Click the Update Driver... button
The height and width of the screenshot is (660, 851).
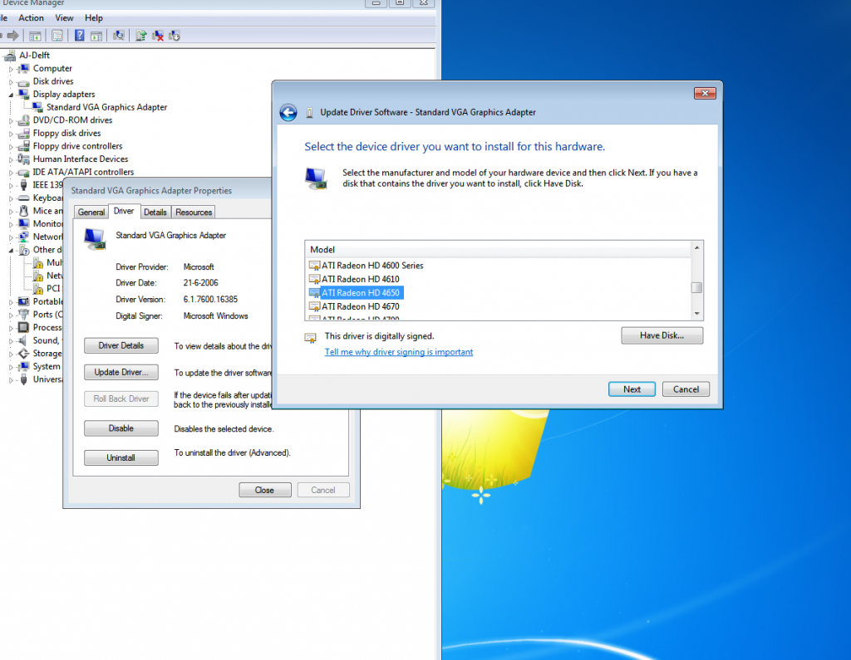121,372
